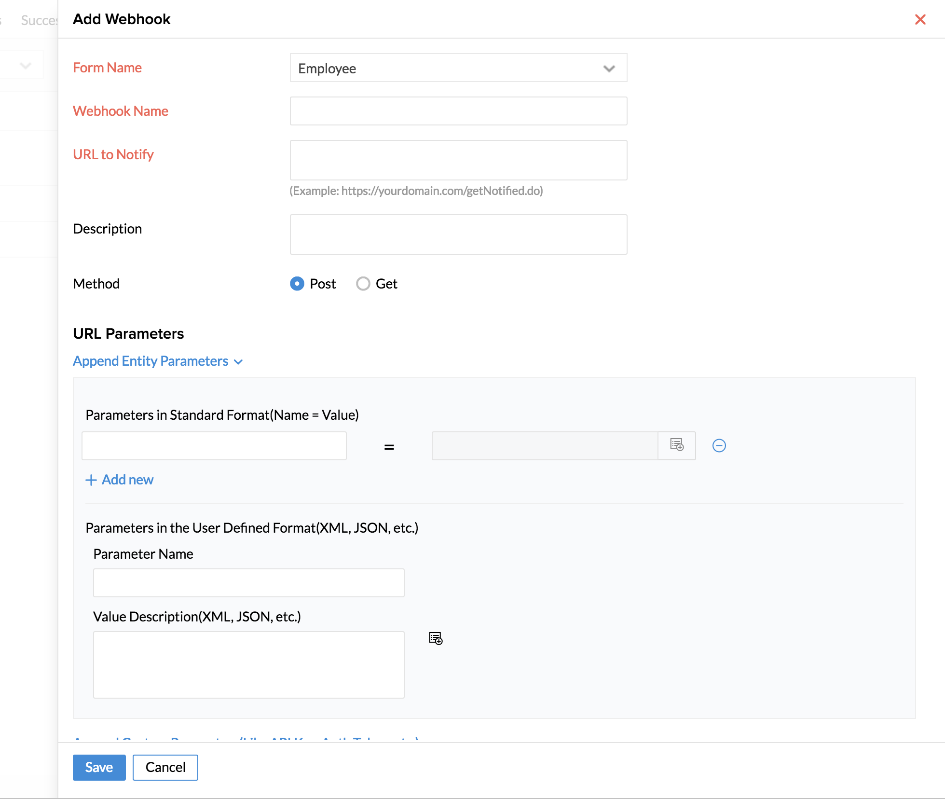Focus the Webhook Name input field

point(458,111)
